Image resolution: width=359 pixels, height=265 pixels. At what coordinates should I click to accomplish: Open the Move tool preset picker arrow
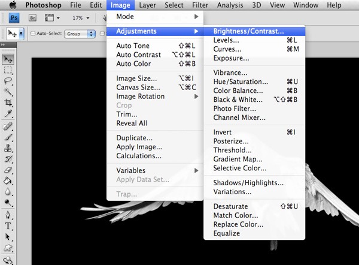coord(21,34)
